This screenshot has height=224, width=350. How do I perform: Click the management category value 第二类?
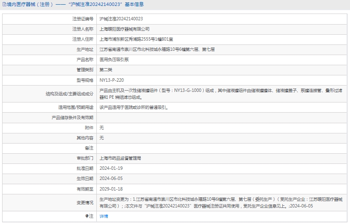(x=106, y=70)
